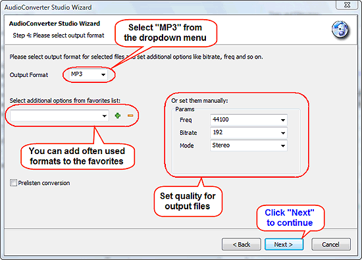Open the Output Format dropdown showing MP3
This screenshot has width=362, height=260.
click(88, 74)
